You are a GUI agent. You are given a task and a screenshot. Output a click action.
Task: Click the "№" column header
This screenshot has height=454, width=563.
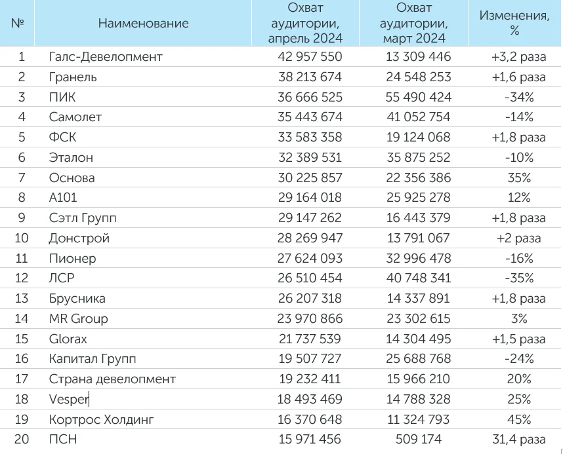click(18, 24)
